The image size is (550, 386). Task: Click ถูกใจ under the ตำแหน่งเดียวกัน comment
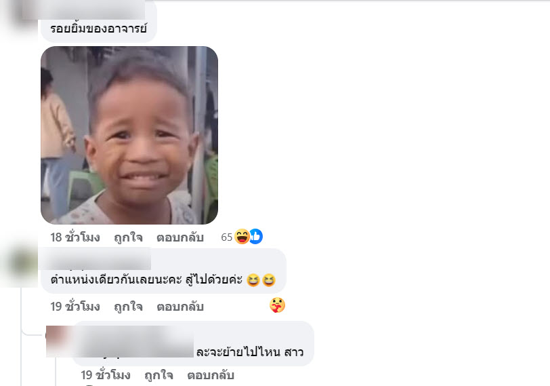129,307
